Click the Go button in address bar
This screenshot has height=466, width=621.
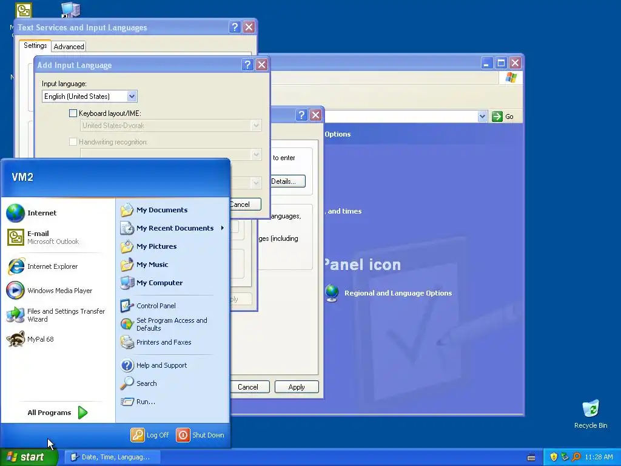coord(503,116)
